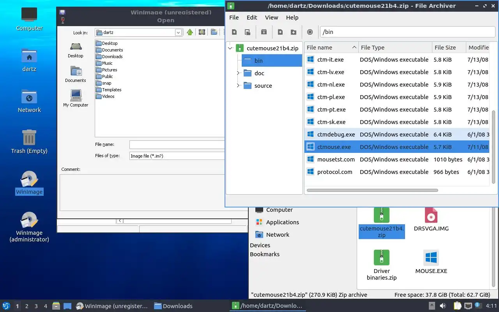Sort by File name column header
The image size is (499, 312).
[x=331, y=48]
